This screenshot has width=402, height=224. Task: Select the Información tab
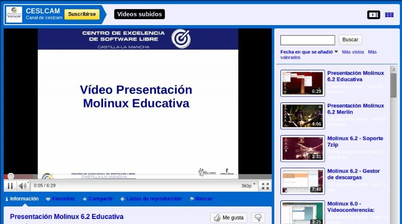pyautogui.click(x=22, y=198)
